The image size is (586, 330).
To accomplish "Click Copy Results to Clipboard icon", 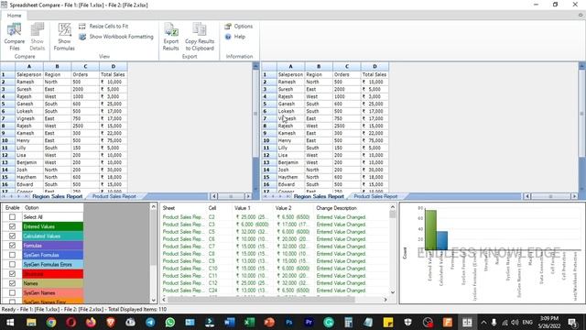I will pos(200,37).
